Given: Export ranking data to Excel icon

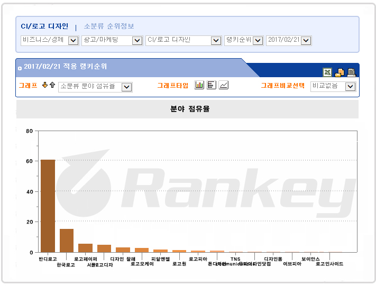Looking at the screenshot, I should point(327,72).
